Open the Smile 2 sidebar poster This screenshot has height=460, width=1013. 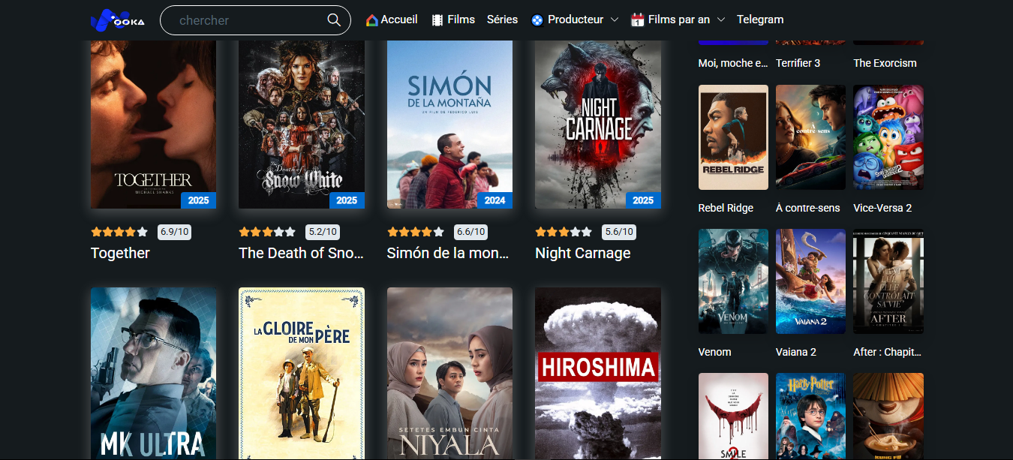click(x=733, y=416)
